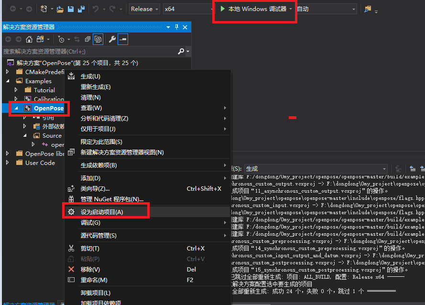Open the Find in Files toolbar icon
The width and height of the screenshot is (425, 305).
pos(368,9)
